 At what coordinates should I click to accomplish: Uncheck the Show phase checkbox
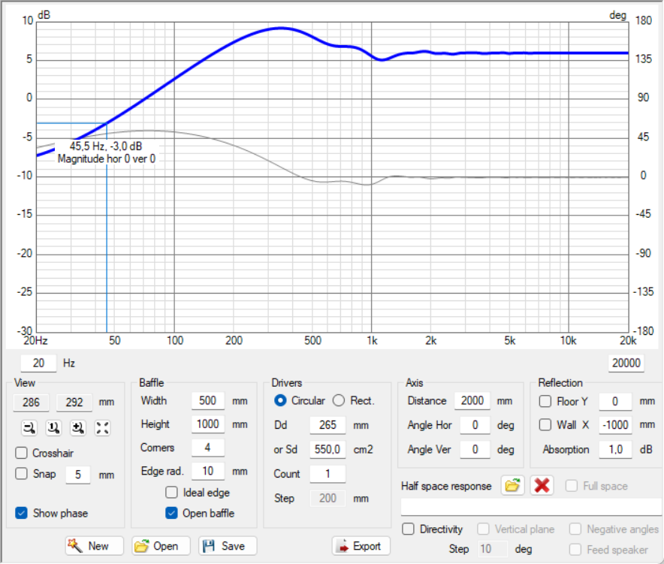[21, 513]
